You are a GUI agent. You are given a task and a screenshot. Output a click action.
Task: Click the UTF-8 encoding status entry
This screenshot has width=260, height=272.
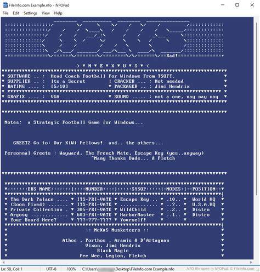[x=51, y=269]
